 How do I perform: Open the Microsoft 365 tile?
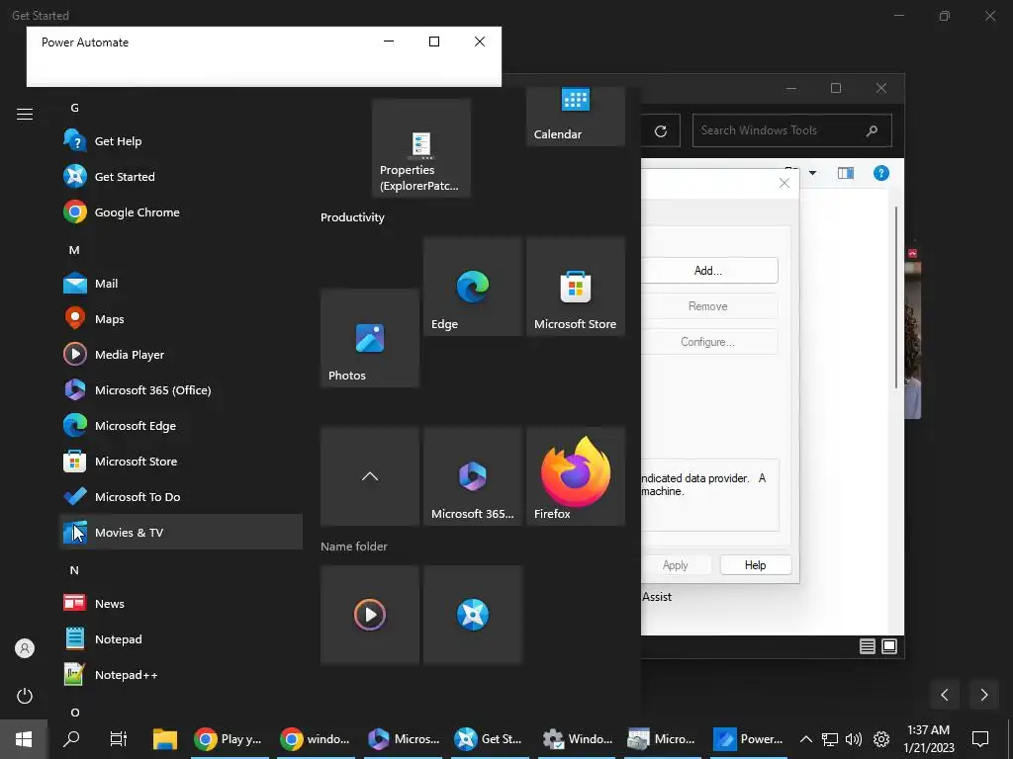[x=473, y=476]
